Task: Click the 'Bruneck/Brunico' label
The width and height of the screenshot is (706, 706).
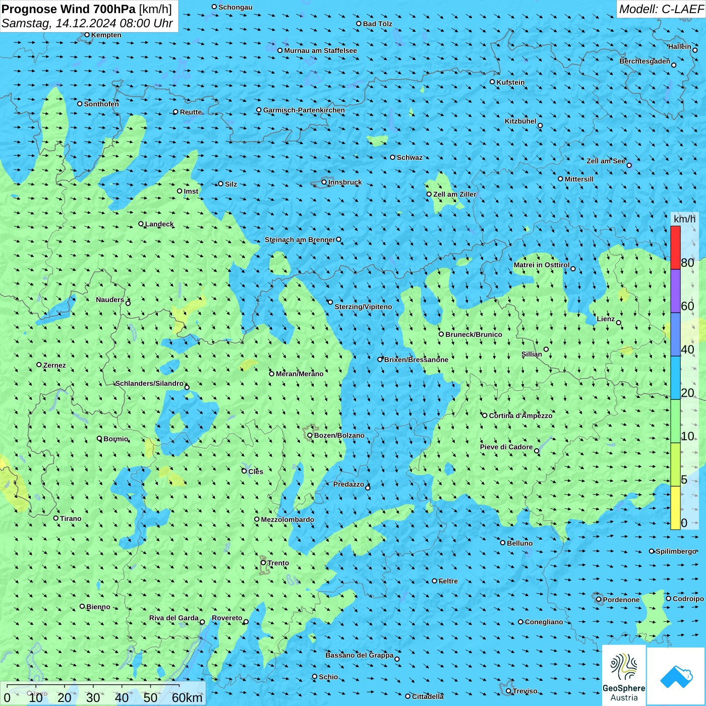Action: pyautogui.click(x=474, y=334)
